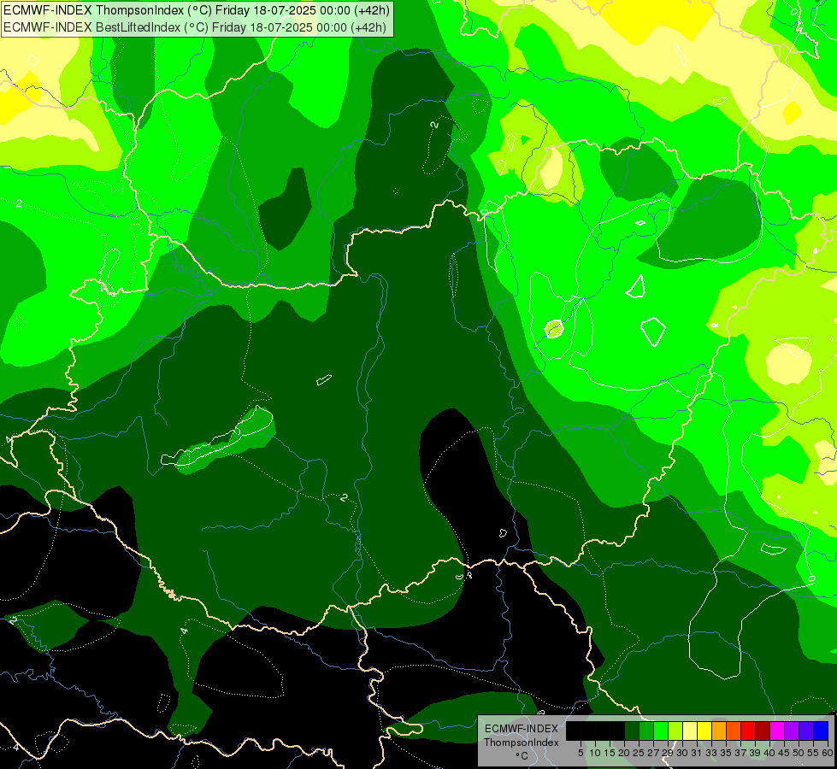Select the red 37–39 legend swatch
The image size is (837, 769).
[x=748, y=731]
